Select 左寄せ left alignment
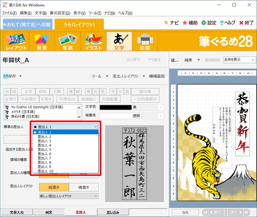 pyautogui.click(x=11, y=99)
